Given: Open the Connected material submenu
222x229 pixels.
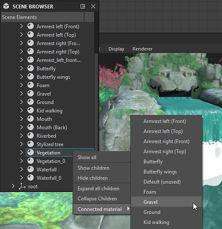Looking at the screenshot, I should click(x=102, y=209).
